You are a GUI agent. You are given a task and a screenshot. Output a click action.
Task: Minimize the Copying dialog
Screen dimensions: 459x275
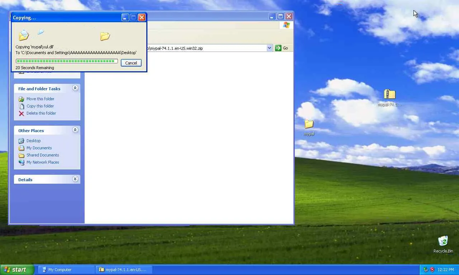pos(125,17)
